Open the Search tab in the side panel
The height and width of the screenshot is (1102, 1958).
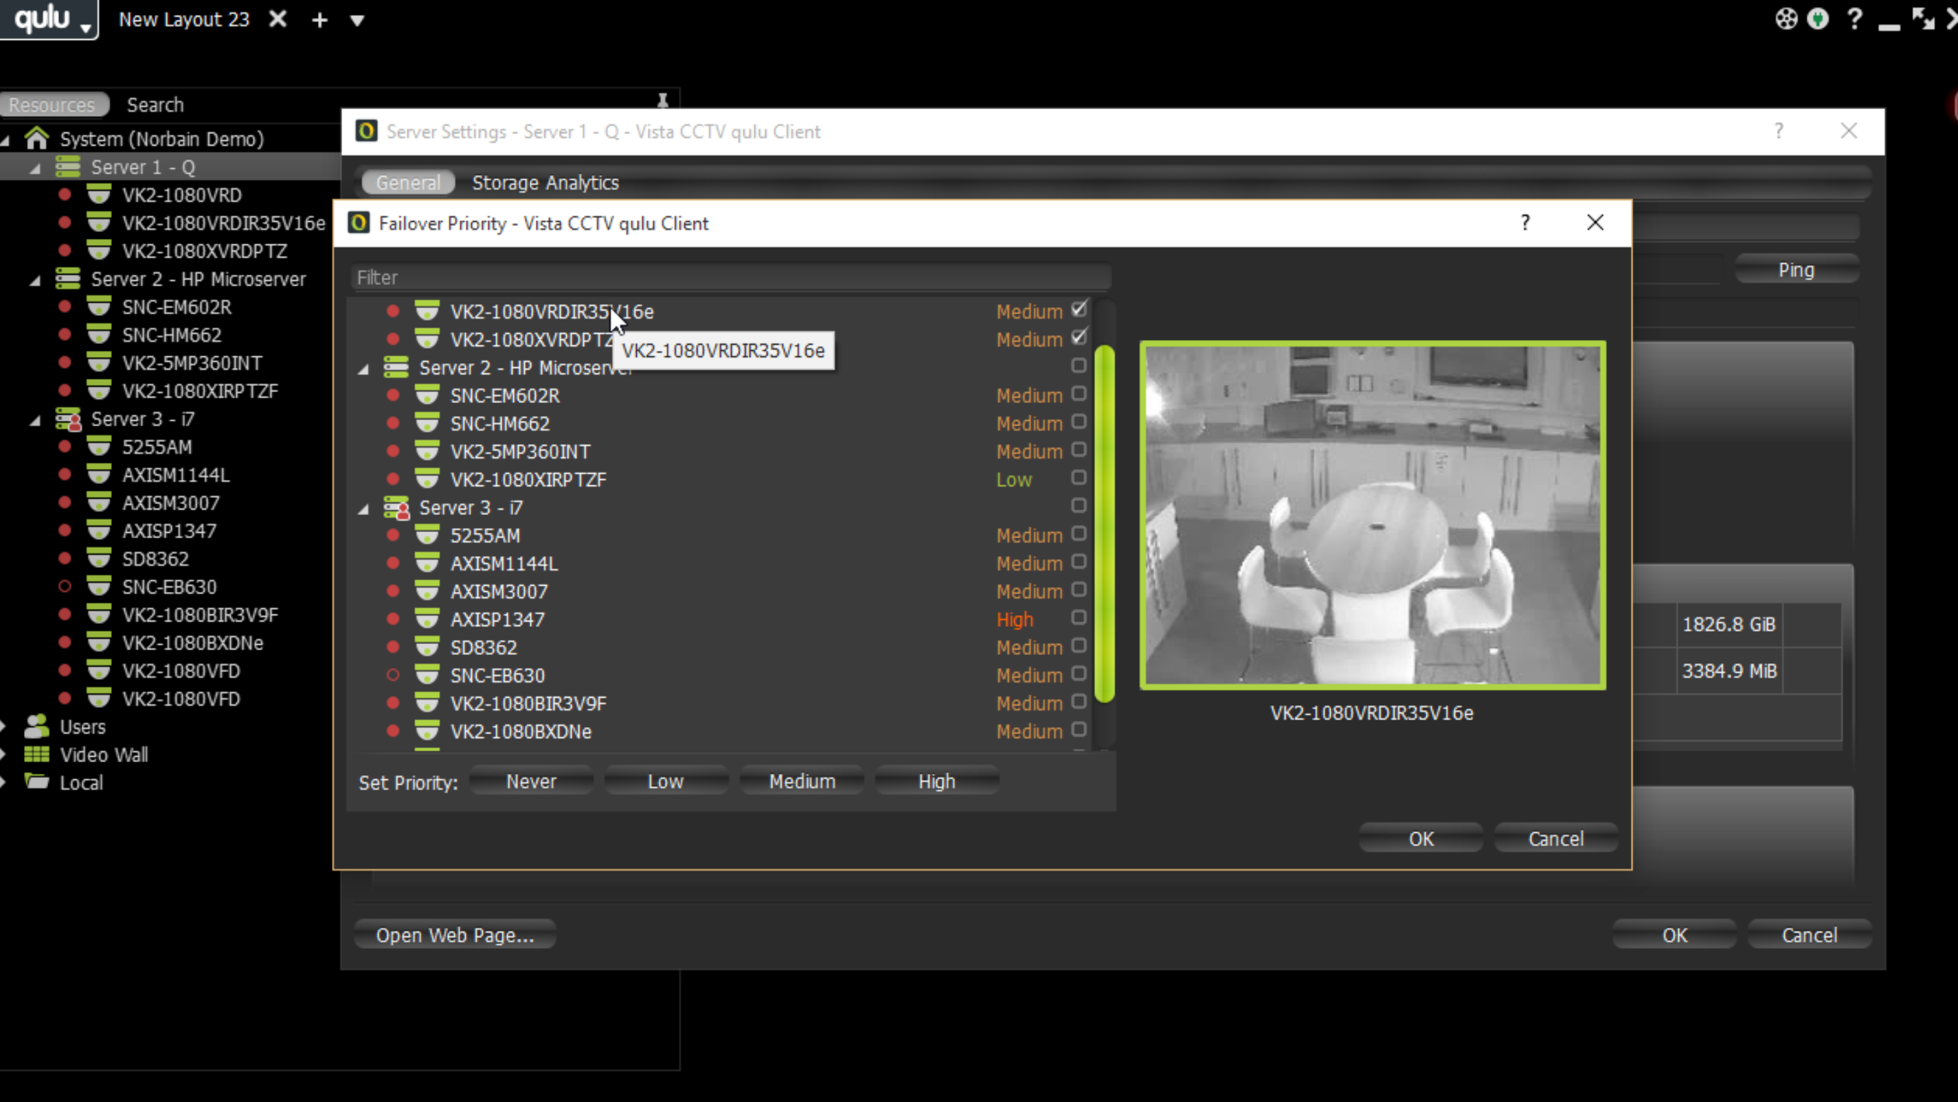click(x=155, y=105)
